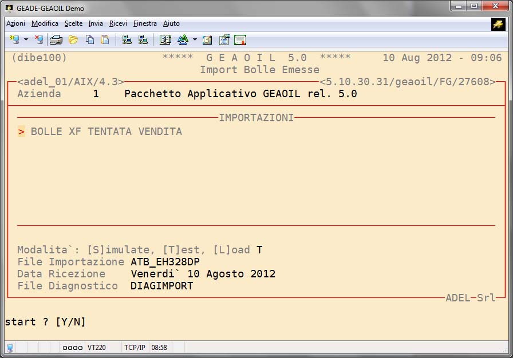Click the font size AA icon

183,39
